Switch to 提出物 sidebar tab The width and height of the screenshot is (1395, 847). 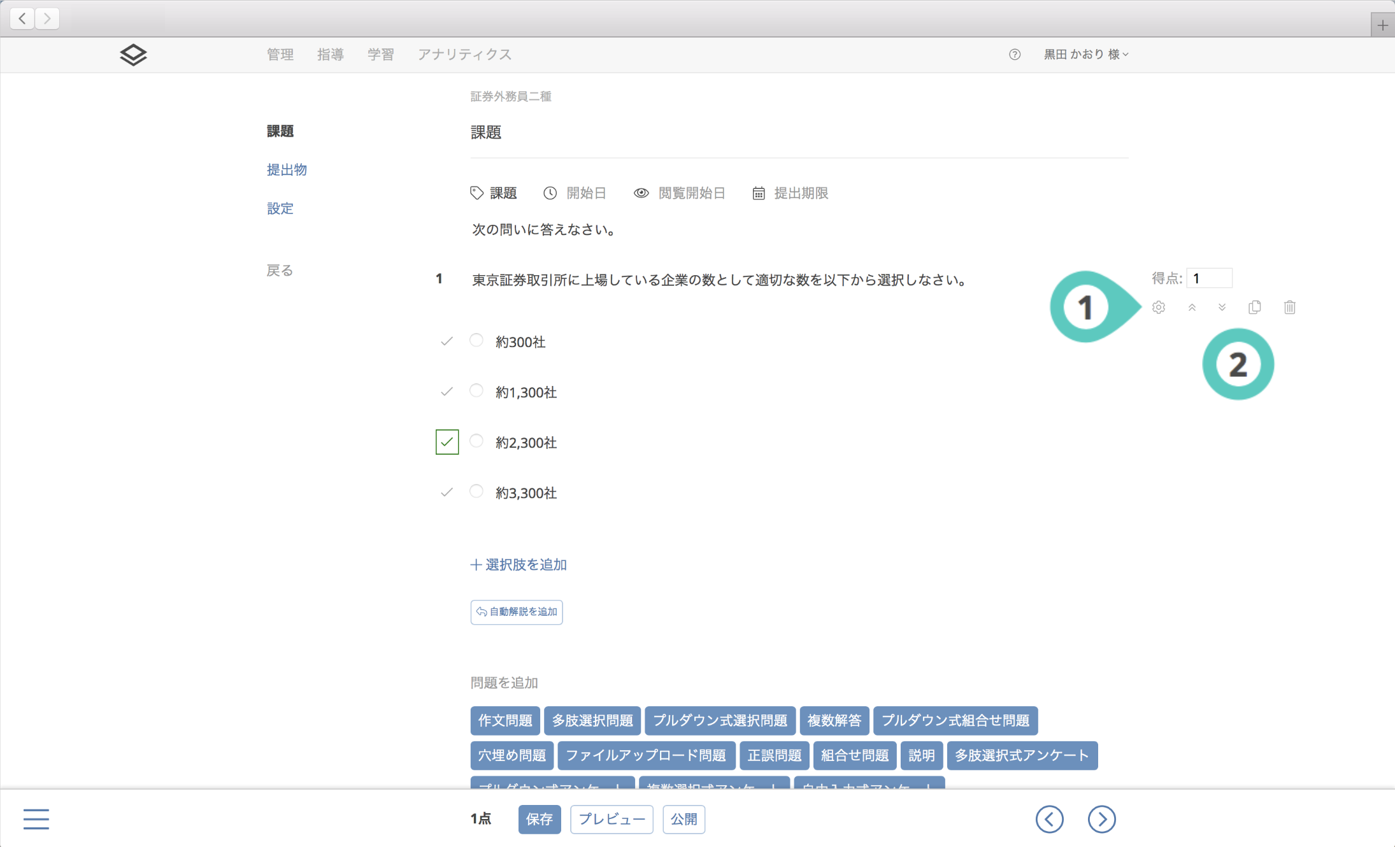[287, 169]
